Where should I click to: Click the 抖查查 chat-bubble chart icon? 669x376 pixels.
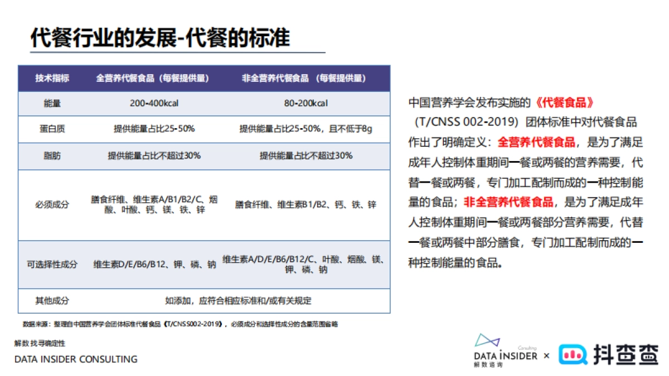point(572,353)
